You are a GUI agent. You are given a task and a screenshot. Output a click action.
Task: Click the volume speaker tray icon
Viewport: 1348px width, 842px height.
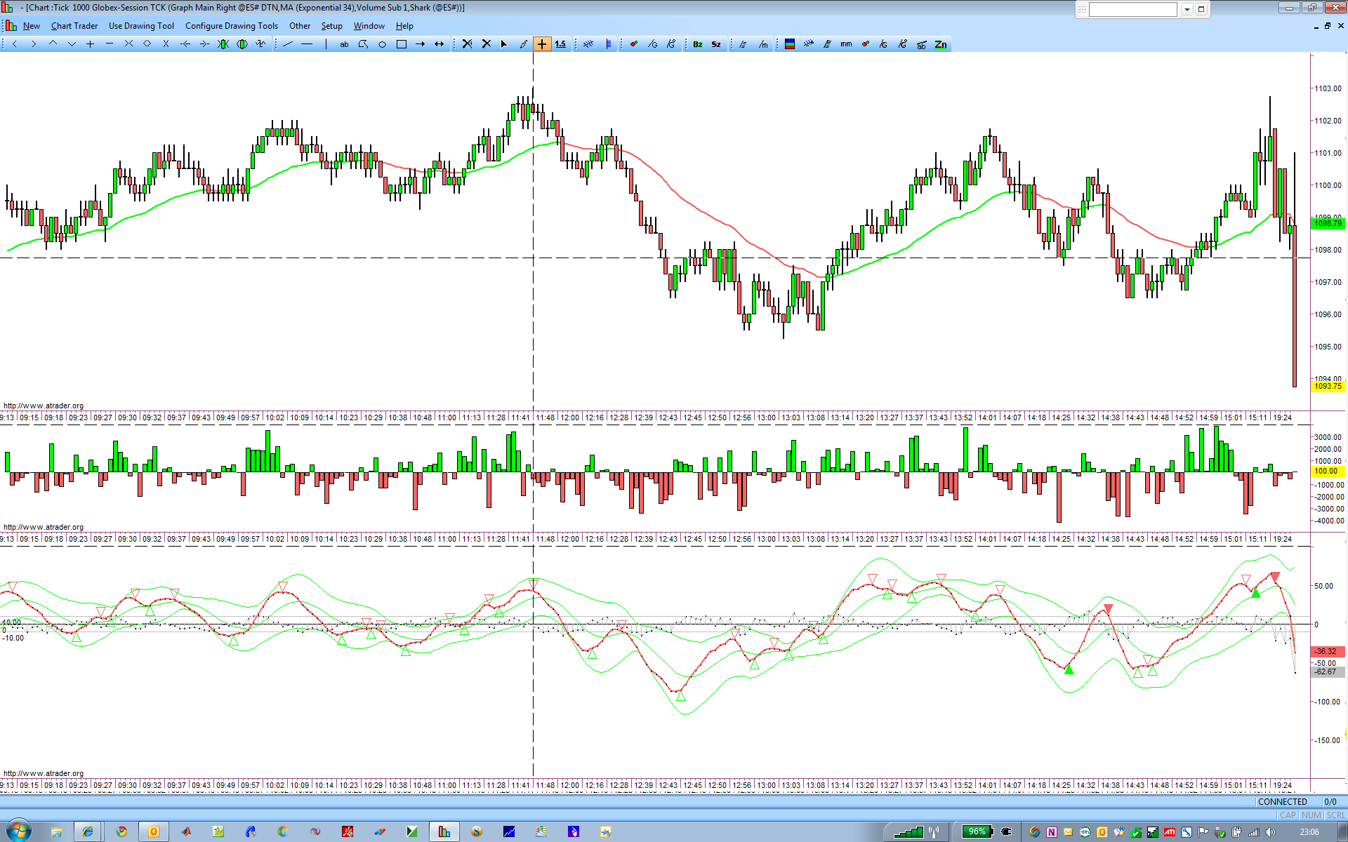[1271, 832]
